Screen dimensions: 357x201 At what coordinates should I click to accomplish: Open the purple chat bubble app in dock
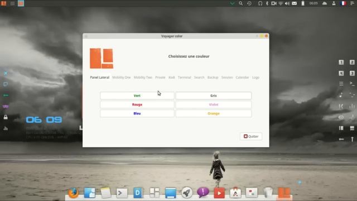[x=203, y=192]
